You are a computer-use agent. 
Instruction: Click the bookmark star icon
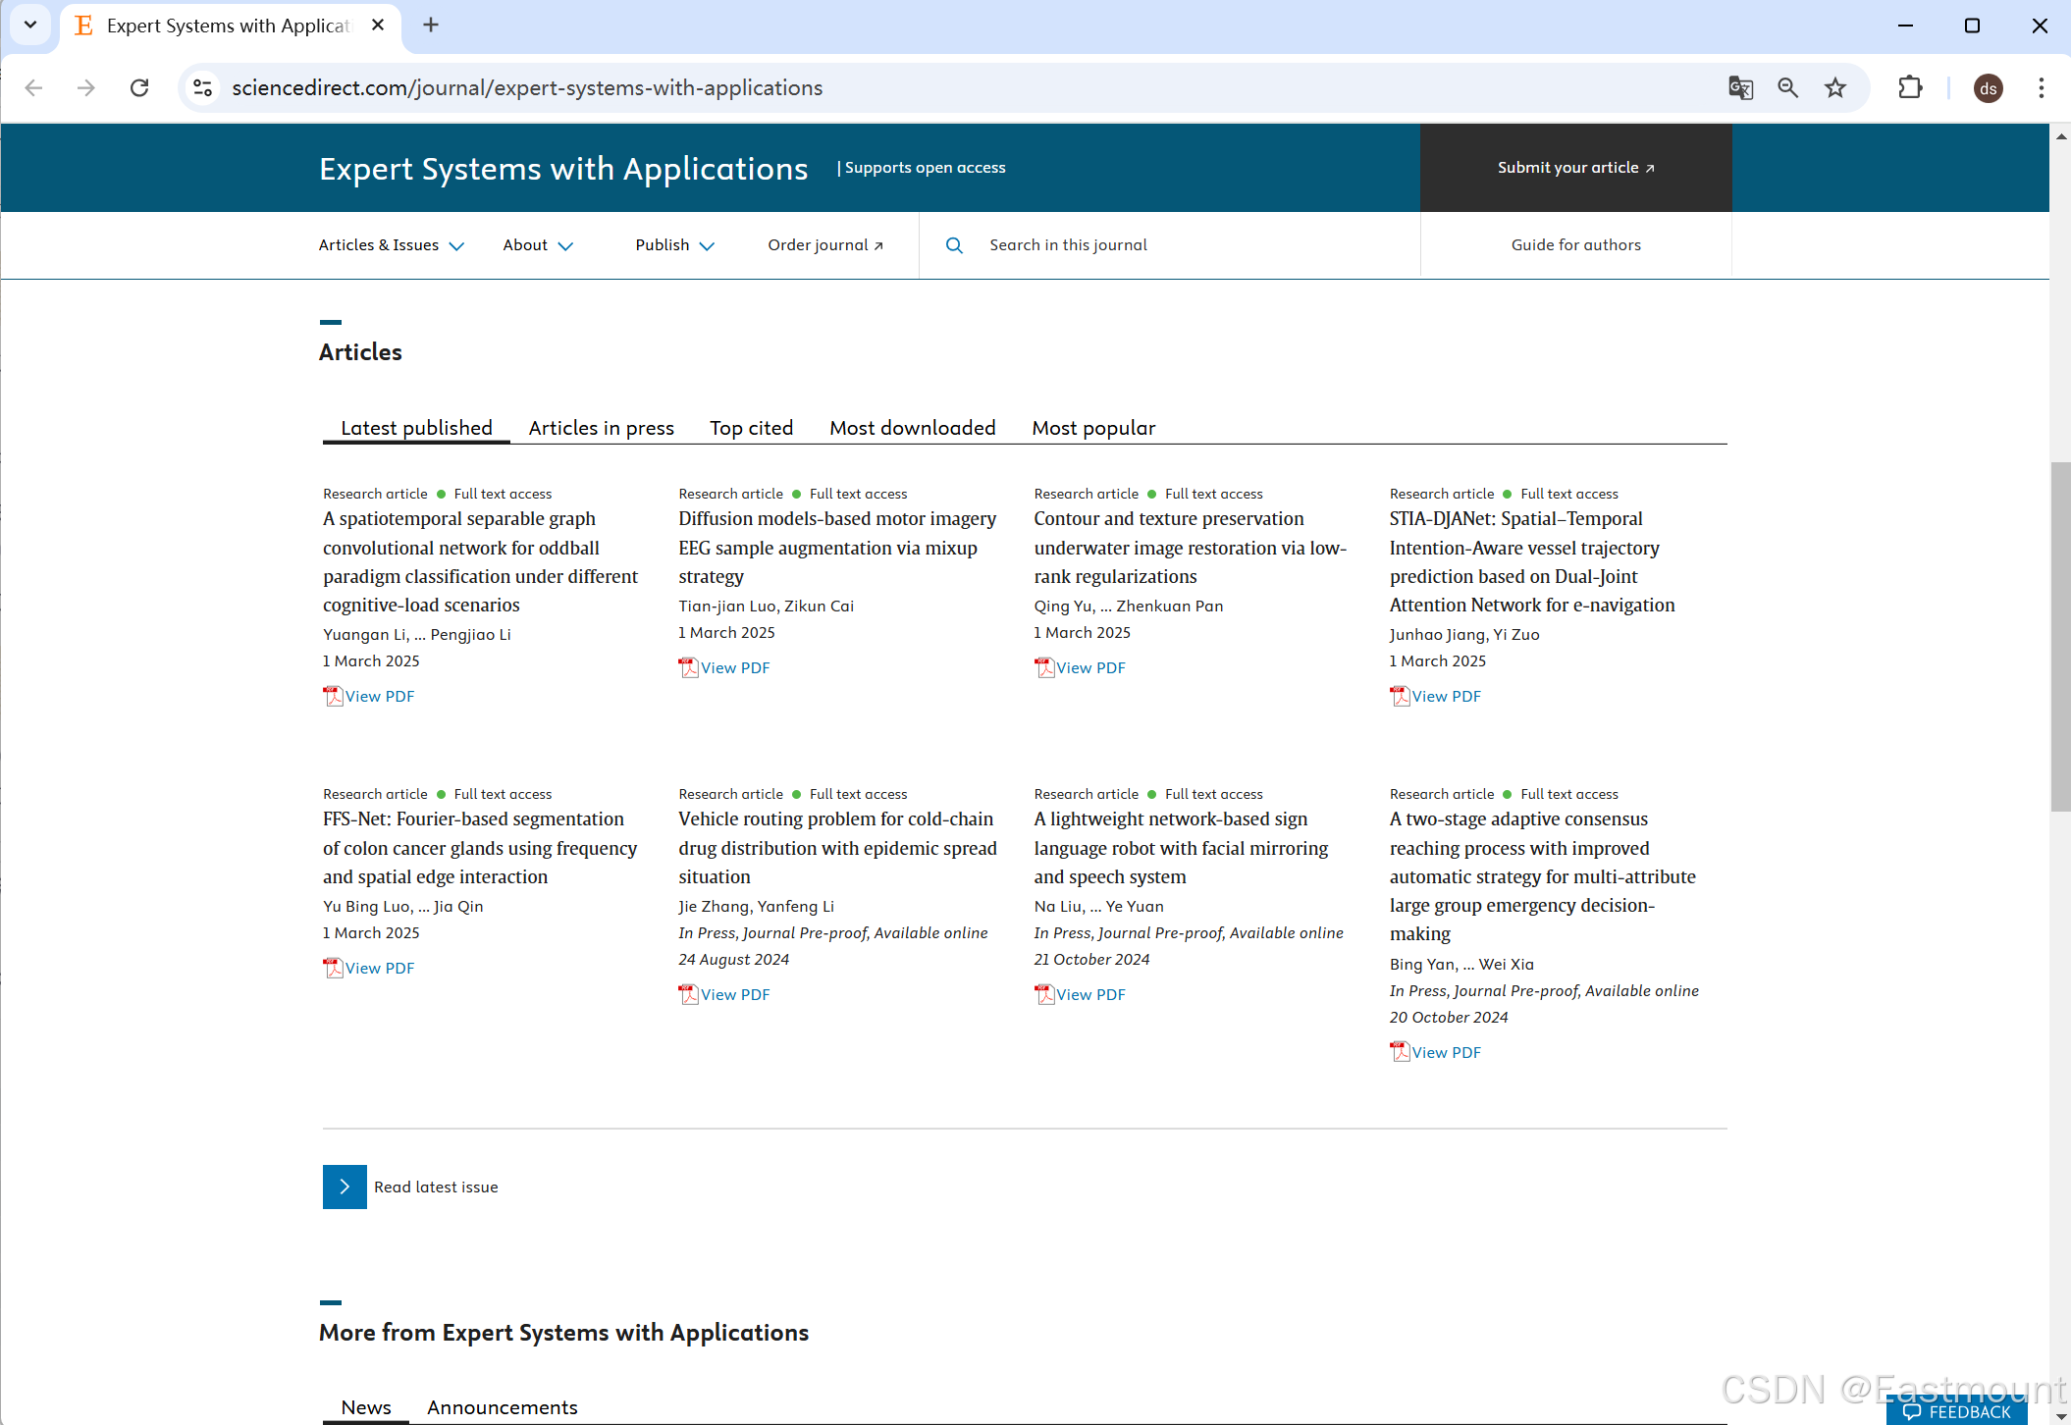tap(1834, 88)
